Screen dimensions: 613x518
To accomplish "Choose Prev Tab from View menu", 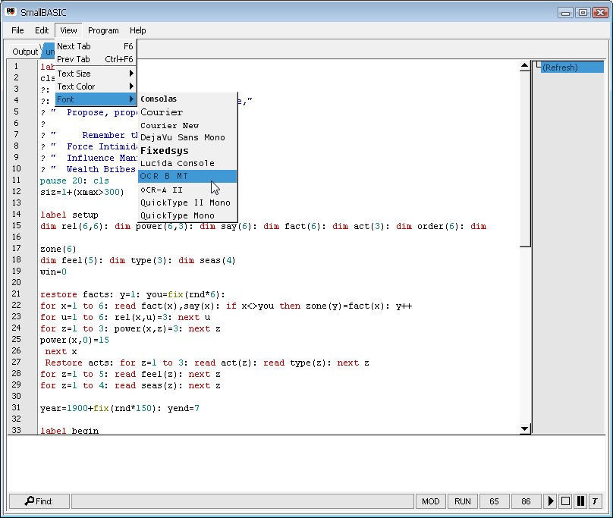I will click(x=96, y=59).
